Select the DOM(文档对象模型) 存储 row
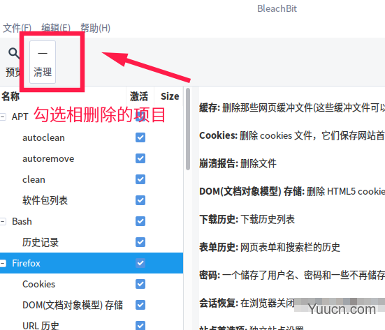Image resolution: width=385 pixels, height=330 pixels. coord(92,306)
